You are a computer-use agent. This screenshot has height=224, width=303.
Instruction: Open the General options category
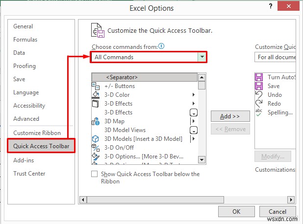23,26
